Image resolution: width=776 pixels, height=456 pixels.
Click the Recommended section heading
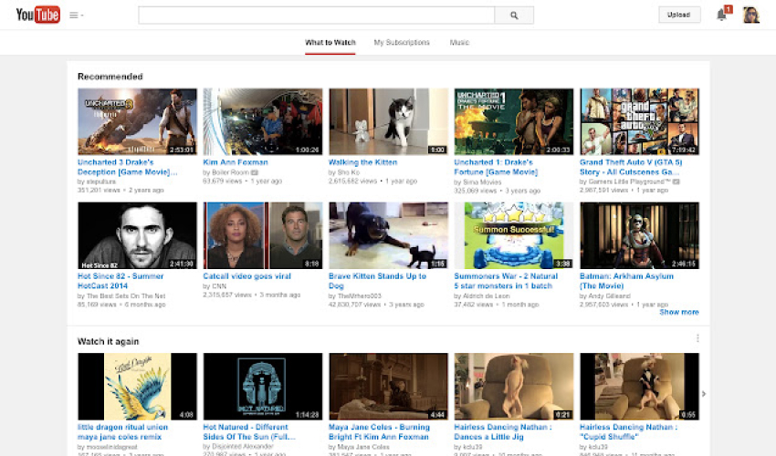point(110,77)
